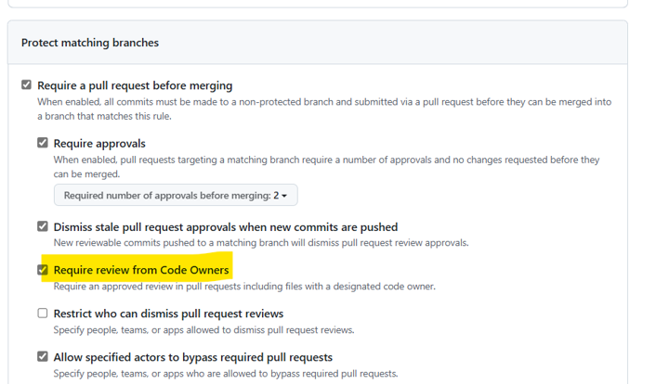Click 'Allow specified actors to bypass' label text
The image size is (669, 384).
(193, 357)
